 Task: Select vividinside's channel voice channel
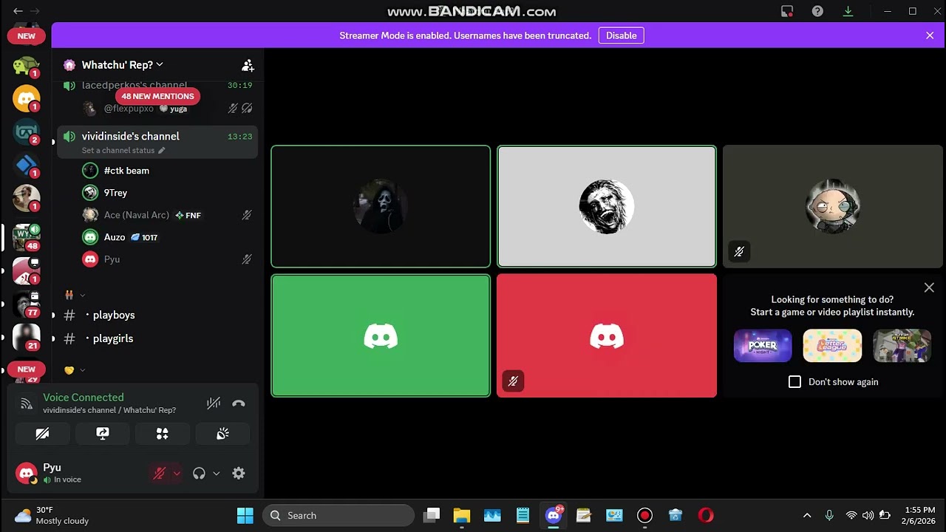157,142
